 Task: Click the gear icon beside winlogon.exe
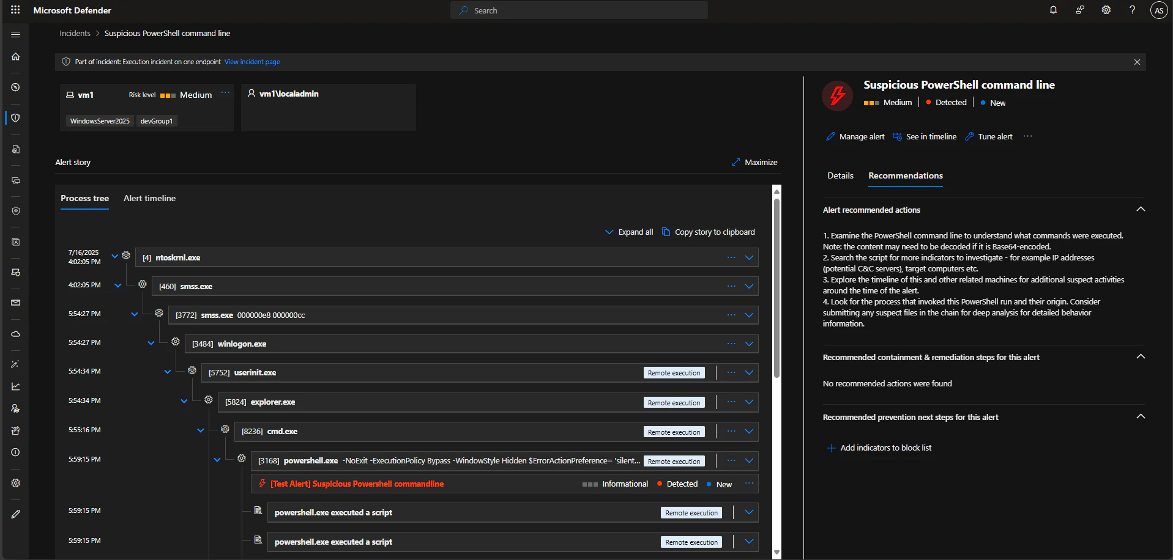click(176, 342)
